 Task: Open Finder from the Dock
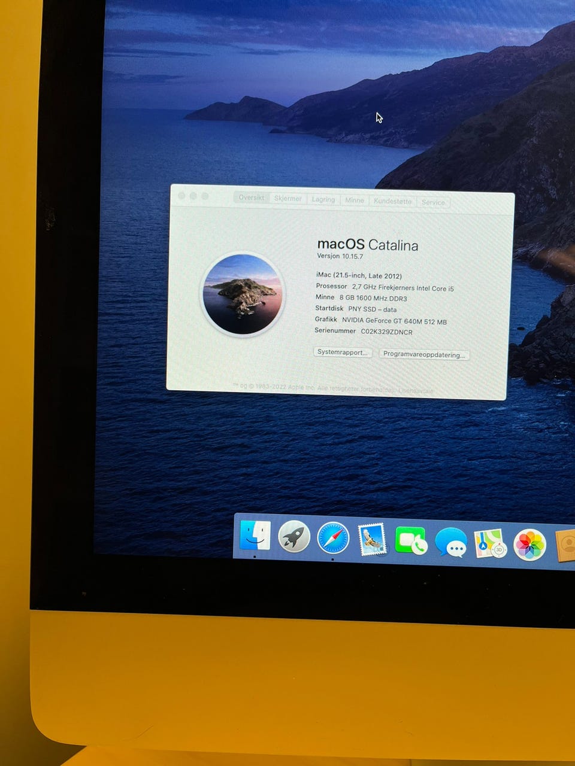point(255,536)
